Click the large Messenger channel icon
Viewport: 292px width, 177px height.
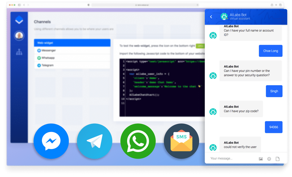tap(51, 141)
